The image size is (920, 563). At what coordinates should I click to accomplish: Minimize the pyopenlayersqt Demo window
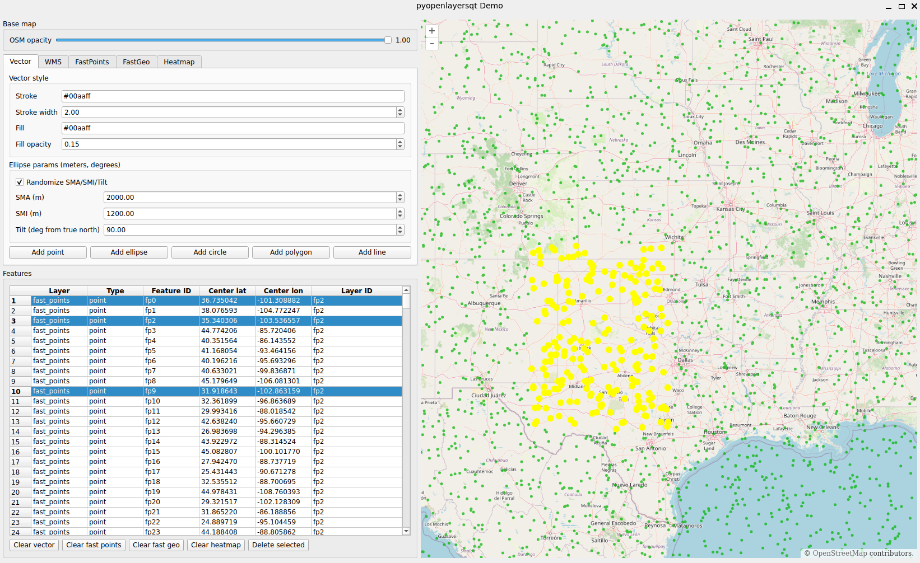click(889, 6)
